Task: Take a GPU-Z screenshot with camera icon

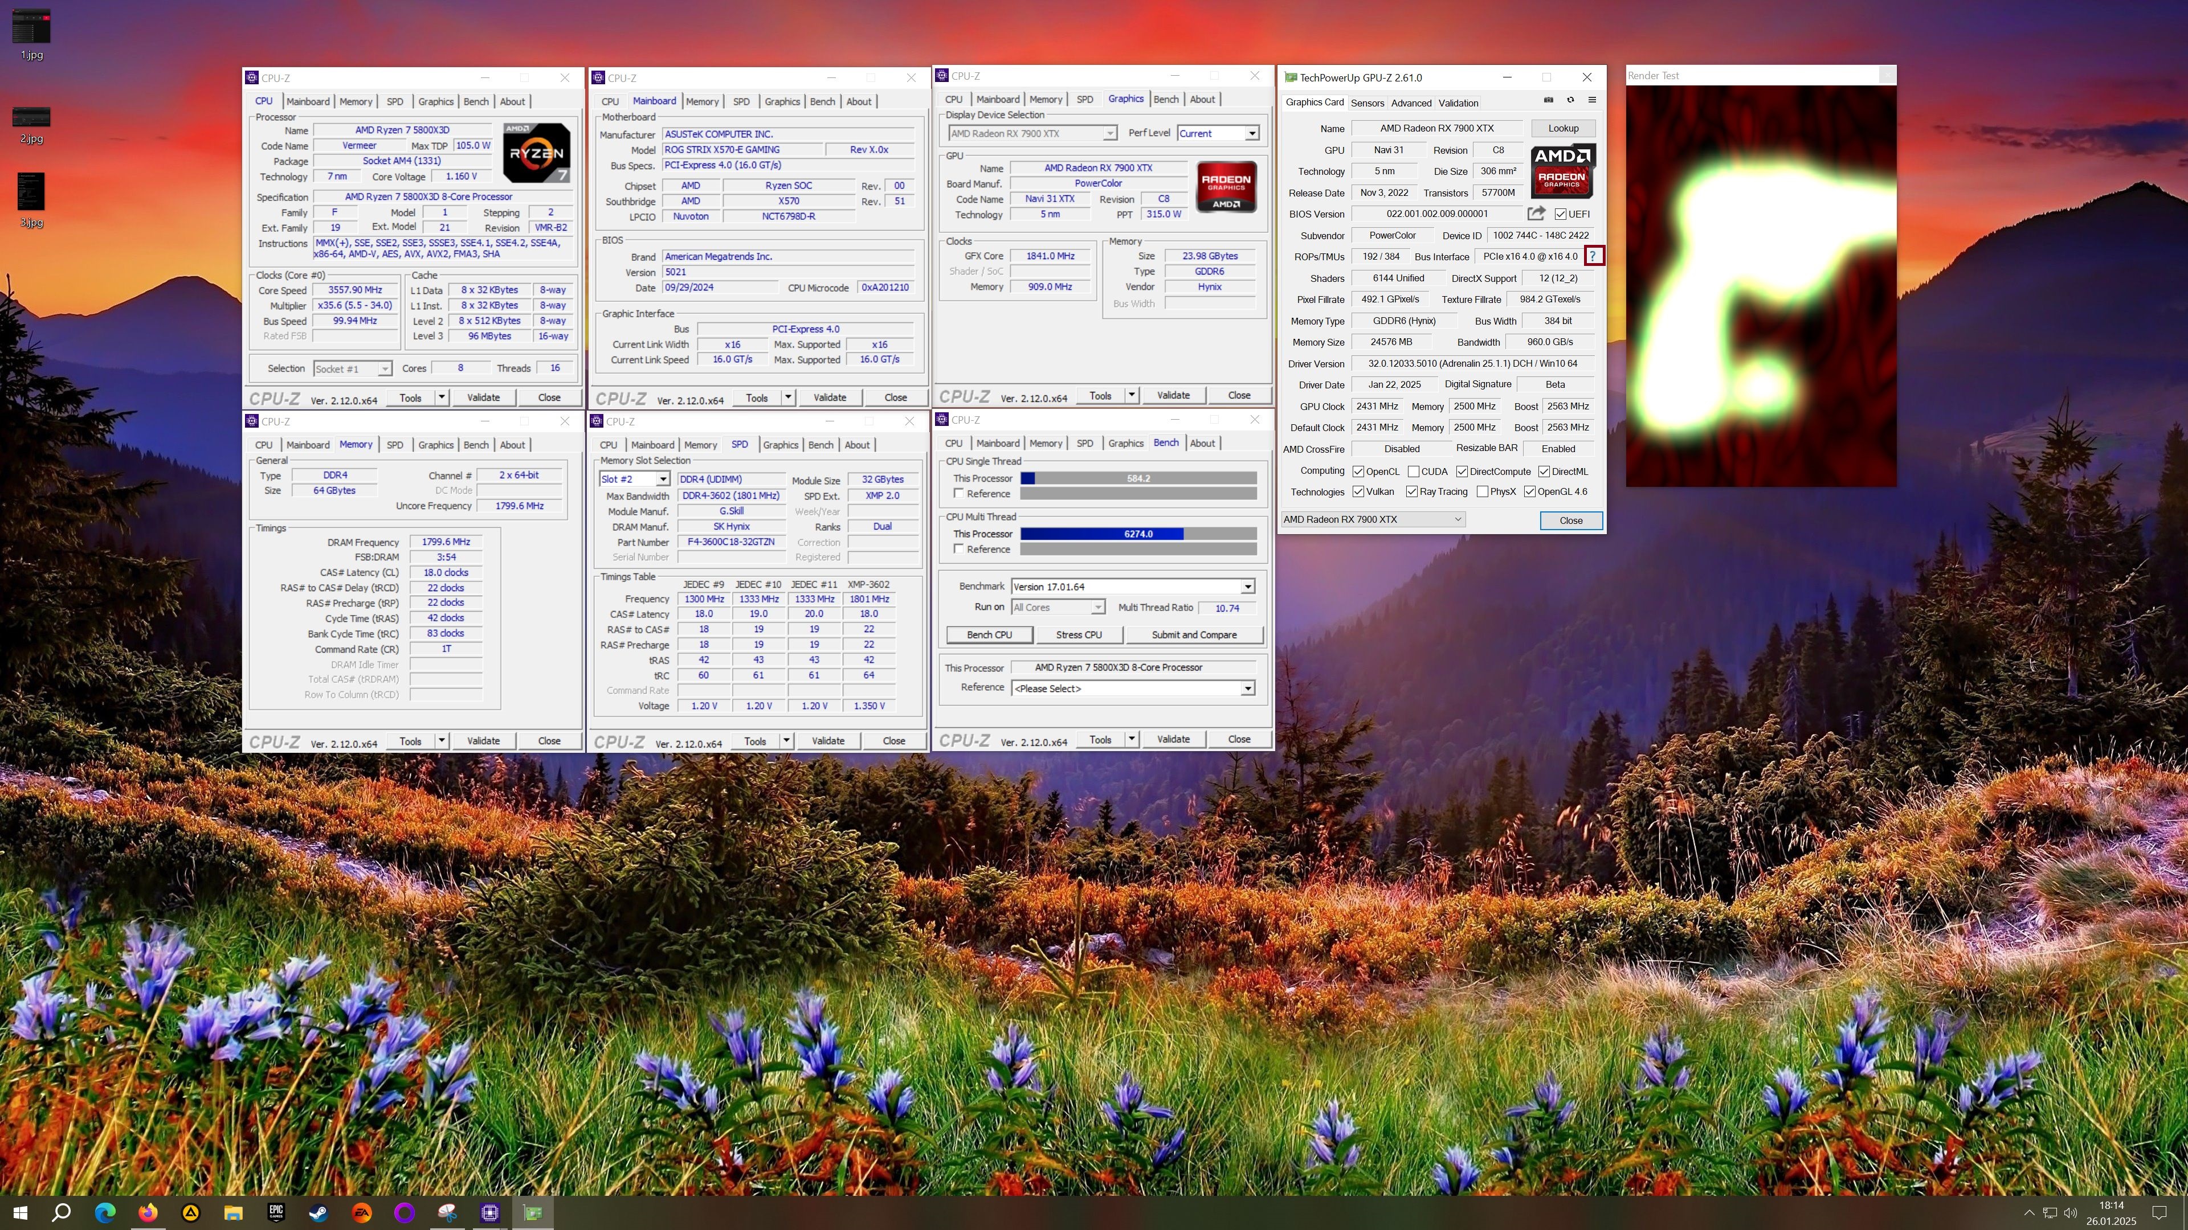Action: (1549, 100)
